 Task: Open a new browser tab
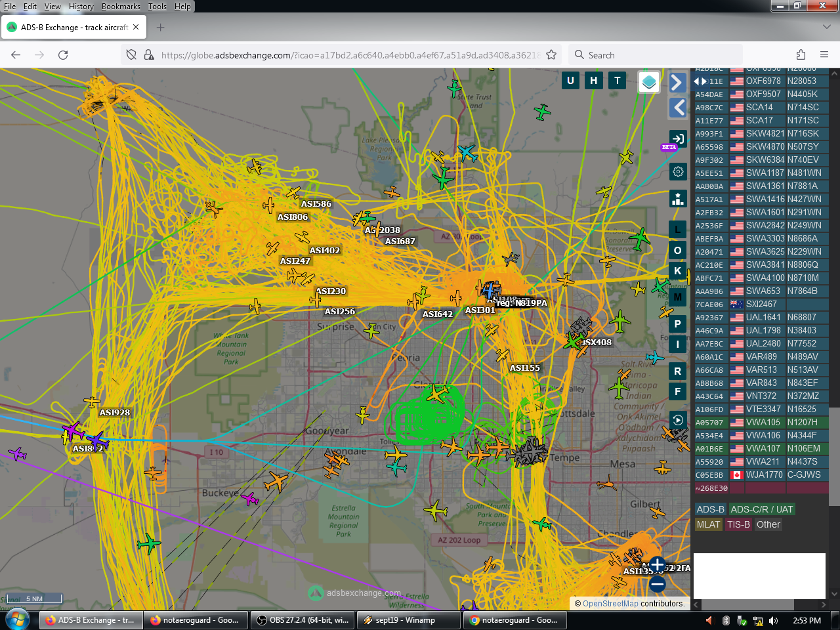[161, 28]
